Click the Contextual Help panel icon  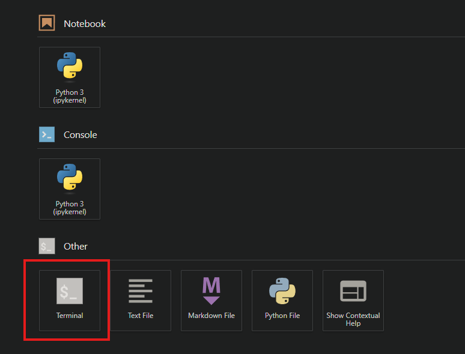[353, 291]
